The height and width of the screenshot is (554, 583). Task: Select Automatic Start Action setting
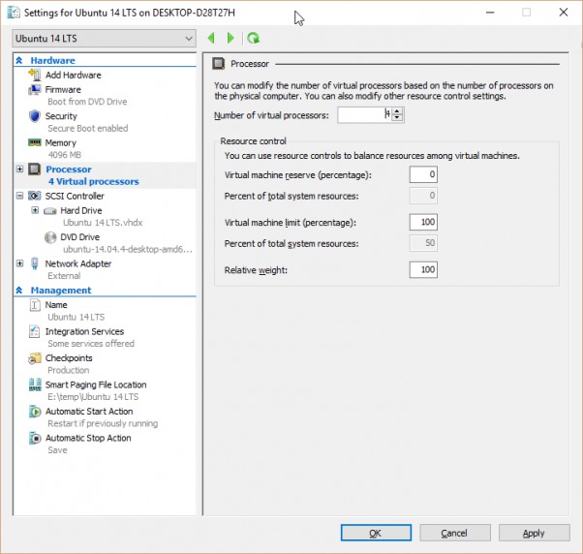click(88, 411)
